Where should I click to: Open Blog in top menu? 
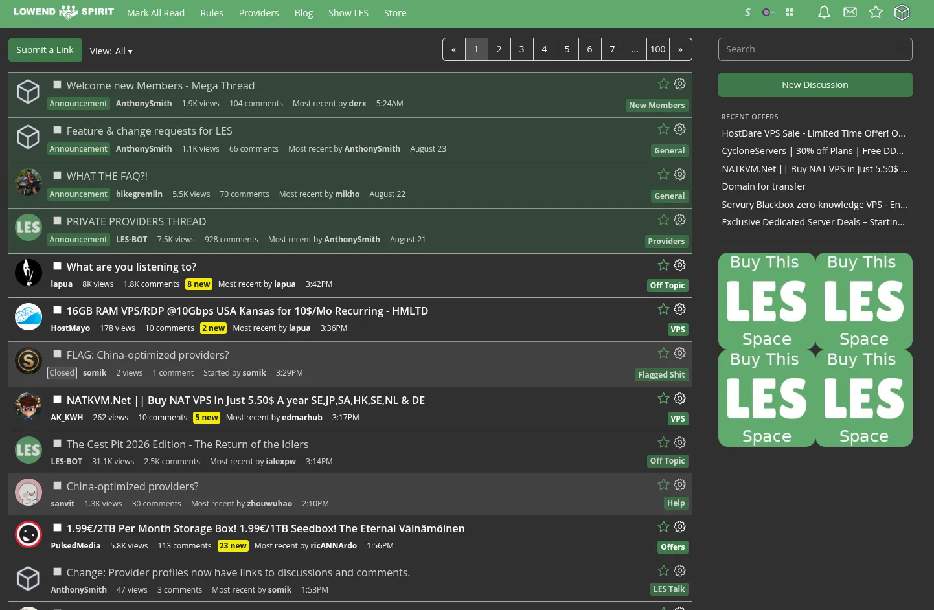point(303,13)
